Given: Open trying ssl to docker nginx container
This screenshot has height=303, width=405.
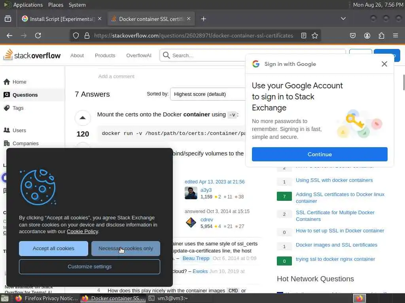Looking at the screenshot, I should 335,259.
